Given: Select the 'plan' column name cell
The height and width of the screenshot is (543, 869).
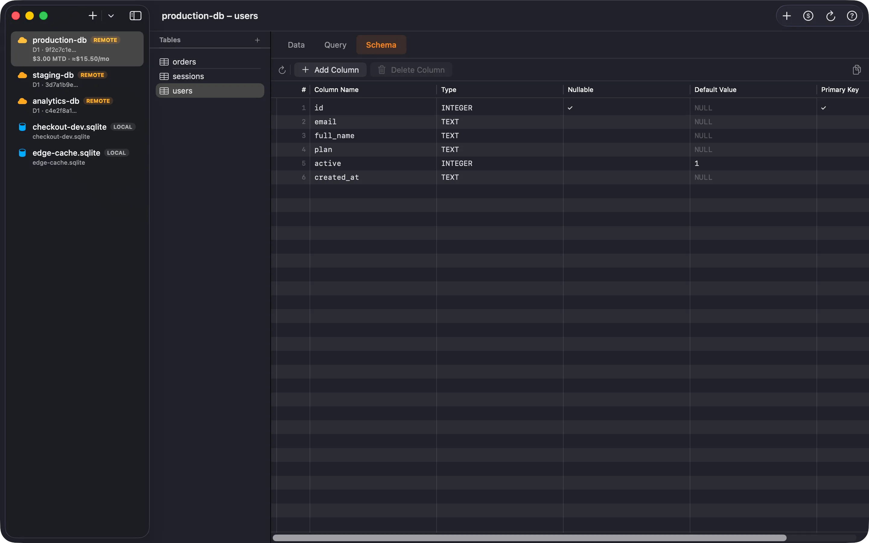Looking at the screenshot, I should coord(373,149).
